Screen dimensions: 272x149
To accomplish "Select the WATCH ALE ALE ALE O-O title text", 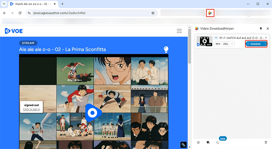I will click(x=245, y=38).
